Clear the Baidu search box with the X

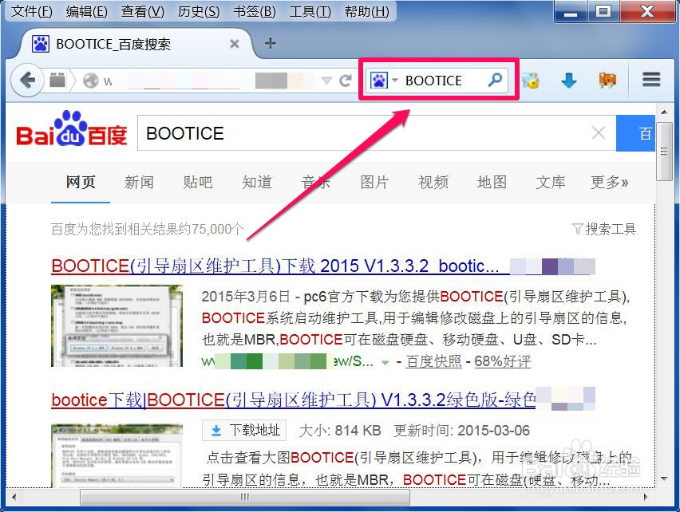tap(599, 132)
